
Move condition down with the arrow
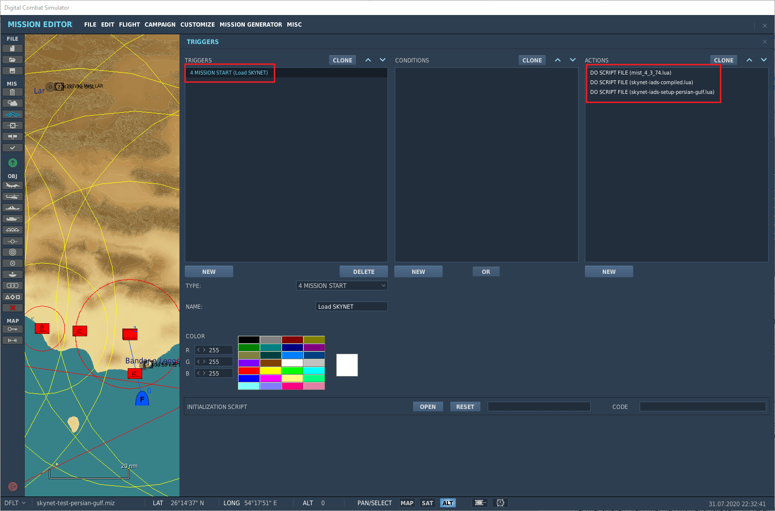(x=573, y=60)
